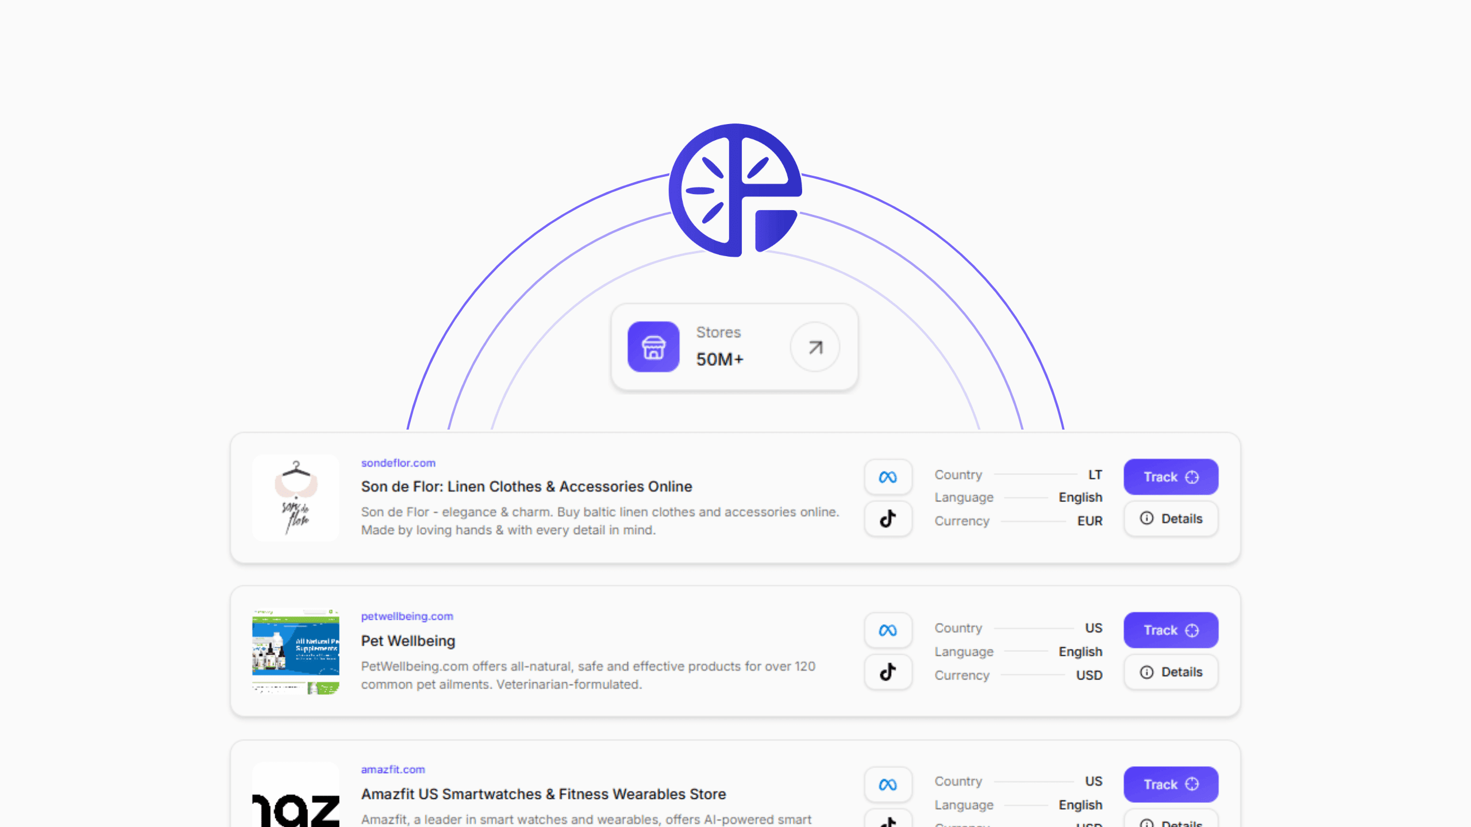1471x827 pixels.
Task: Click the Meta icon for Pet Wellbeing
Action: coord(888,630)
